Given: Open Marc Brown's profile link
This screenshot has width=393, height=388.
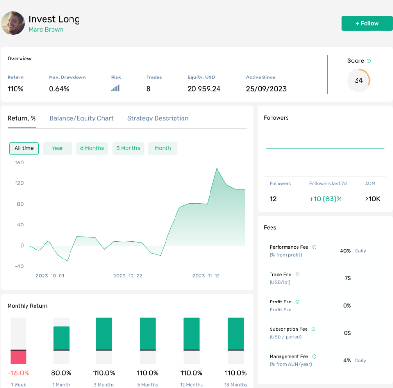Looking at the screenshot, I should 46,29.
